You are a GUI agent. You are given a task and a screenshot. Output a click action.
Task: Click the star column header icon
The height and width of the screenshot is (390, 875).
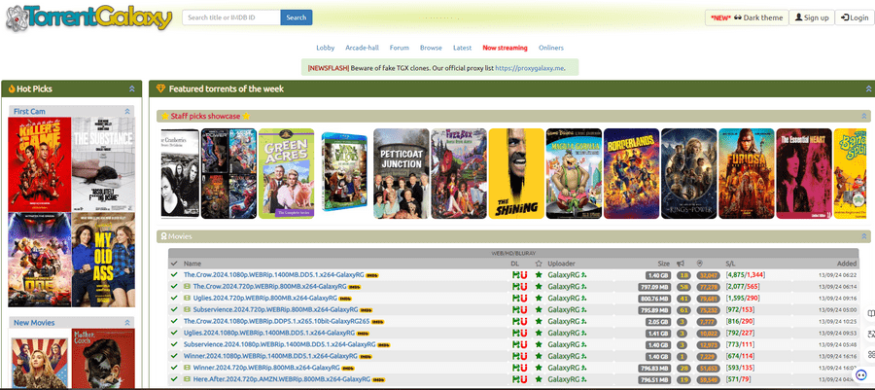(538, 264)
